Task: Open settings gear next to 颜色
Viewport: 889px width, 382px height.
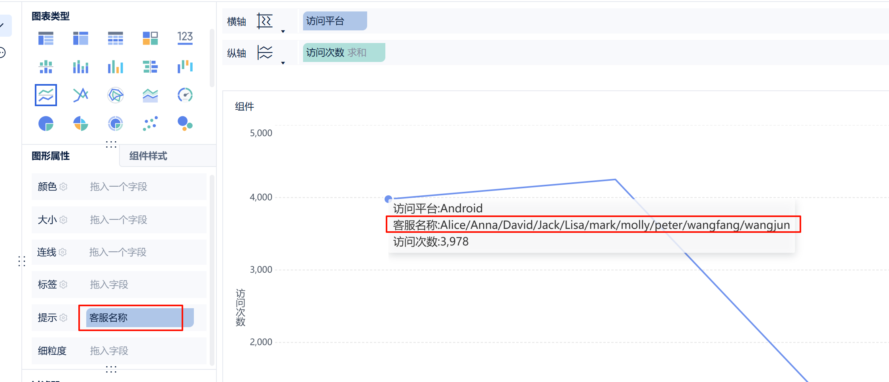Action: pos(63,187)
